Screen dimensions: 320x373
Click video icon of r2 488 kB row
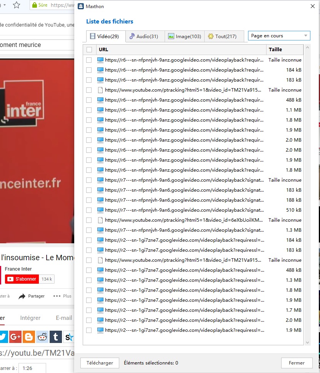tap(100, 270)
